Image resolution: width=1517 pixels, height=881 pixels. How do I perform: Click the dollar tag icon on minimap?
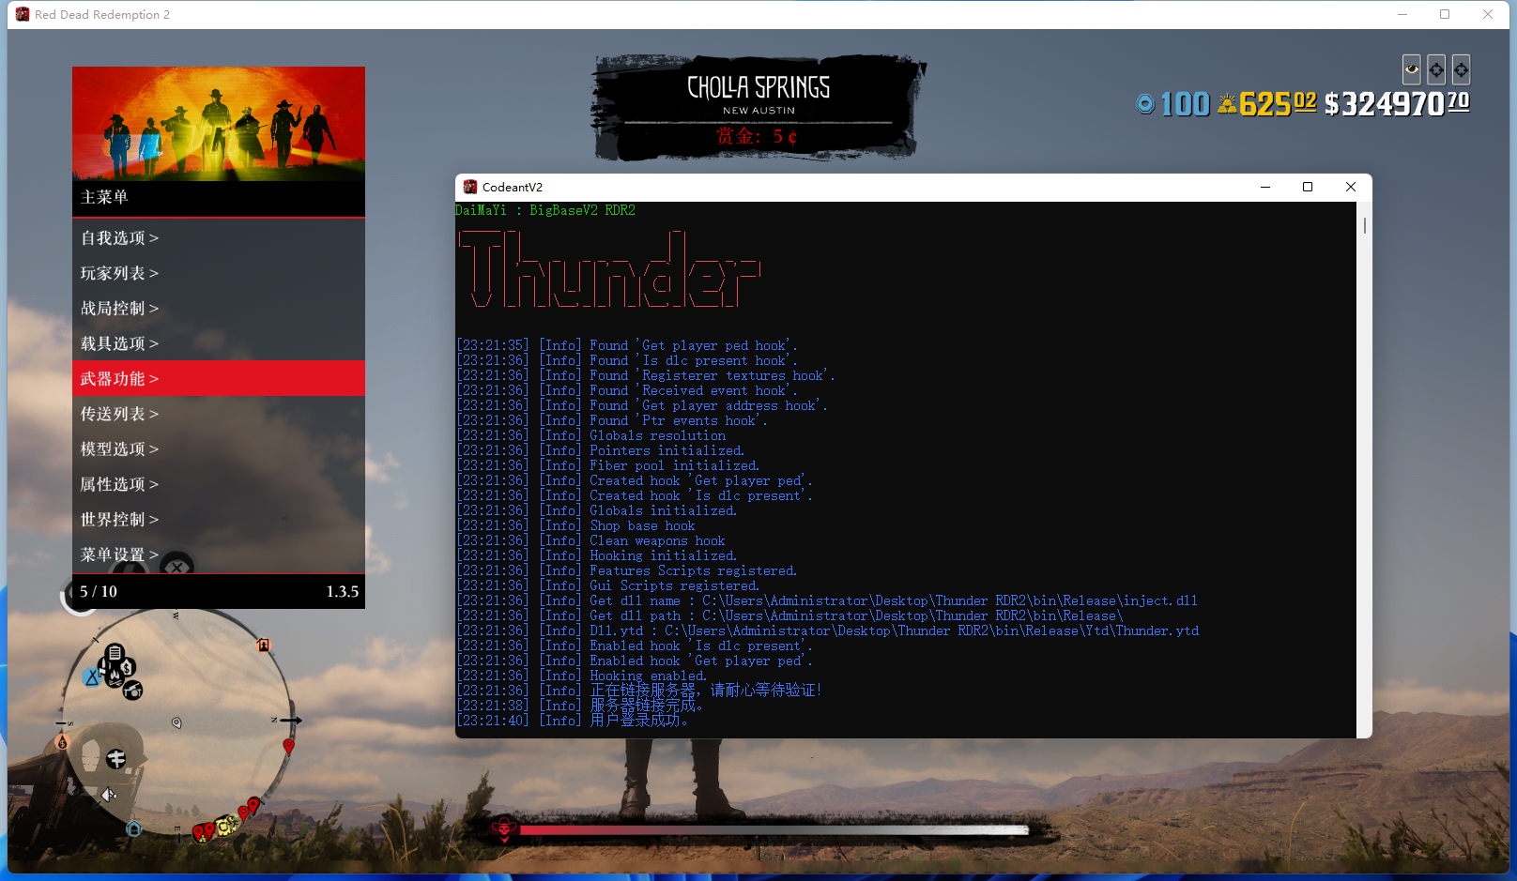click(x=127, y=667)
